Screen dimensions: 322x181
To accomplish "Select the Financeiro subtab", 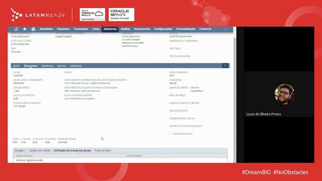I will coord(31,66).
